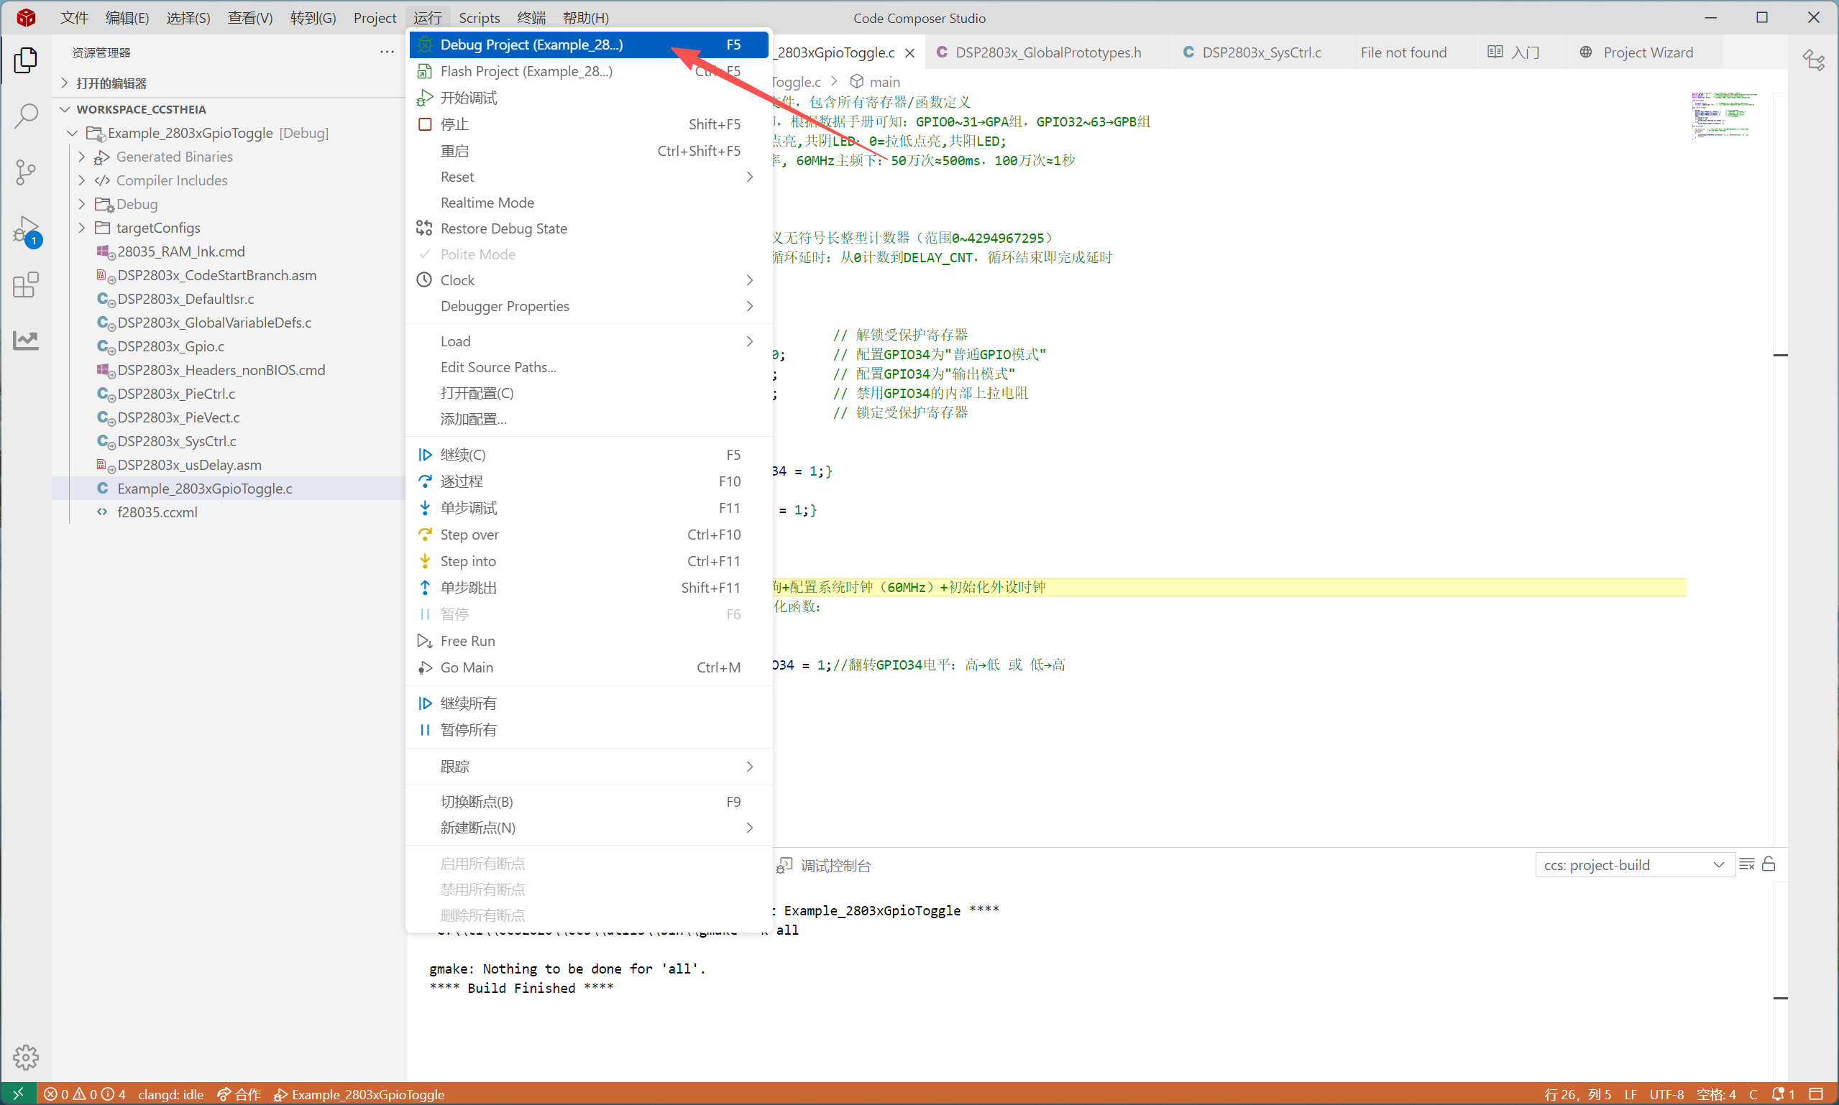Click the Manage settings gear icon
1839x1105 pixels.
pos(26,1056)
